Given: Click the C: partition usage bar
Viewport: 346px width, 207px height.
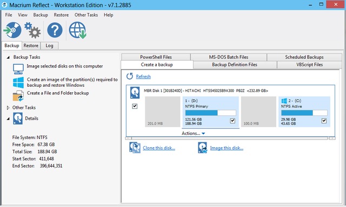Looking at the screenshot, I should coord(304,113).
